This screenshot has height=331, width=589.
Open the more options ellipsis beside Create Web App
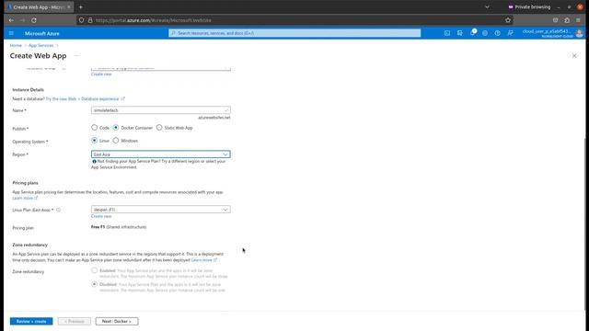[x=76, y=55]
